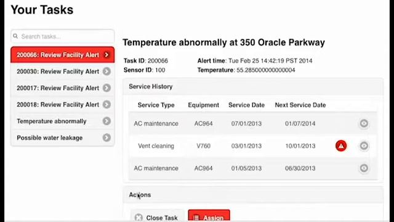The height and width of the screenshot is (222, 394).
Task: Click chevron on task 200066 row
Action: [x=107, y=55]
